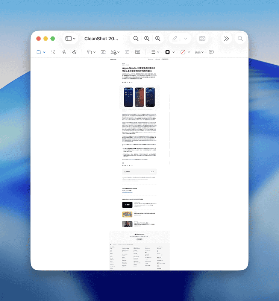Toggle the sidebar view icon
279x301 pixels.
[x=68, y=39]
